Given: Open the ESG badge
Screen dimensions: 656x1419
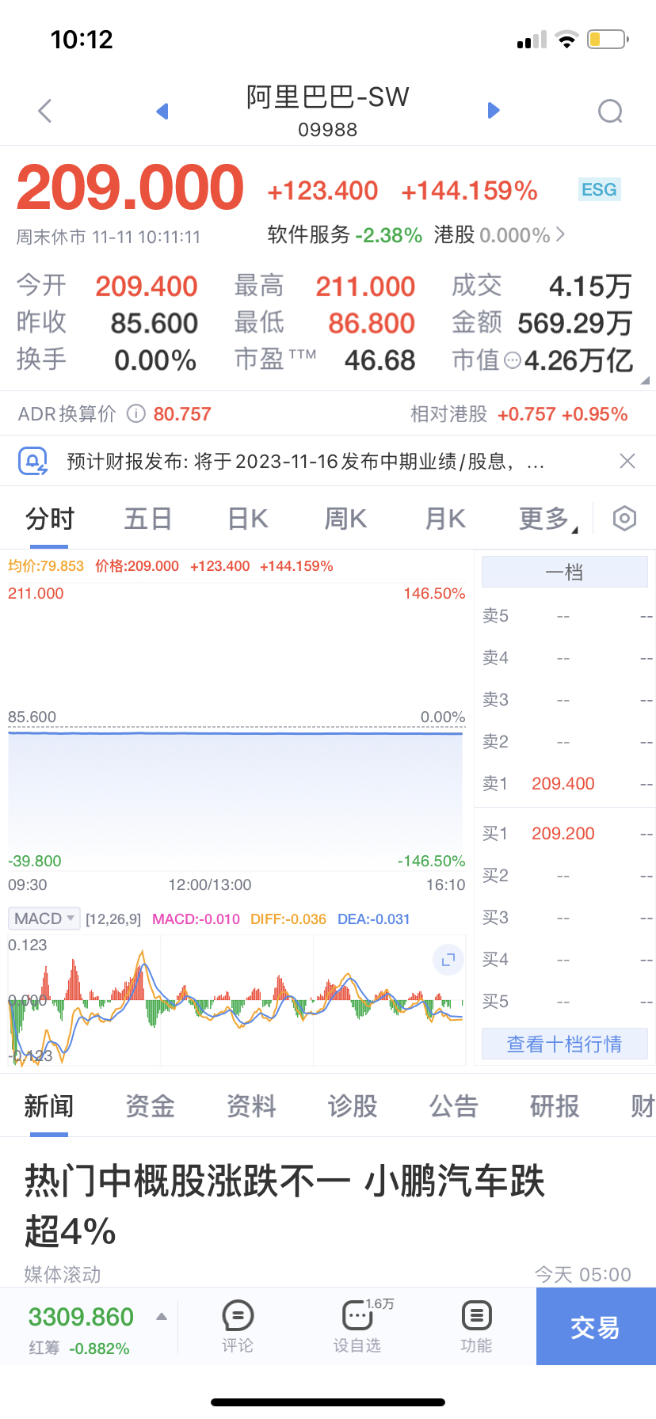Looking at the screenshot, I should click(599, 190).
